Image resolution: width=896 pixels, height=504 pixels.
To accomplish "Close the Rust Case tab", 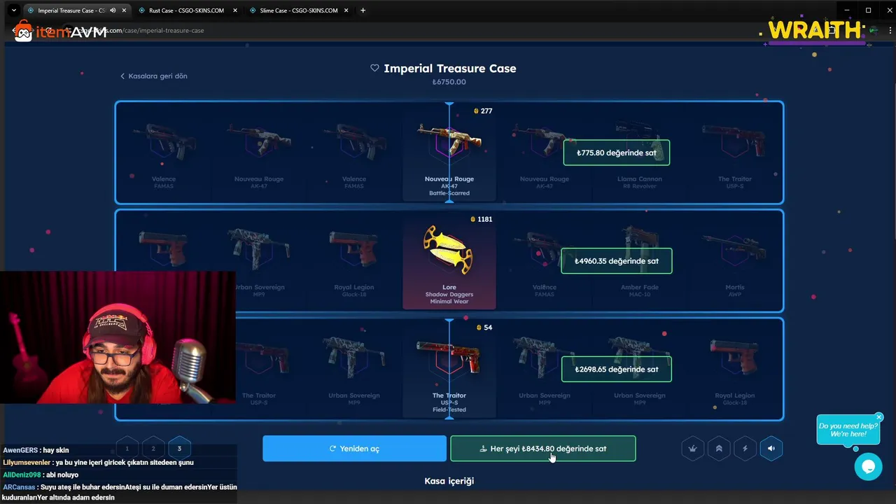I will pyautogui.click(x=234, y=10).
